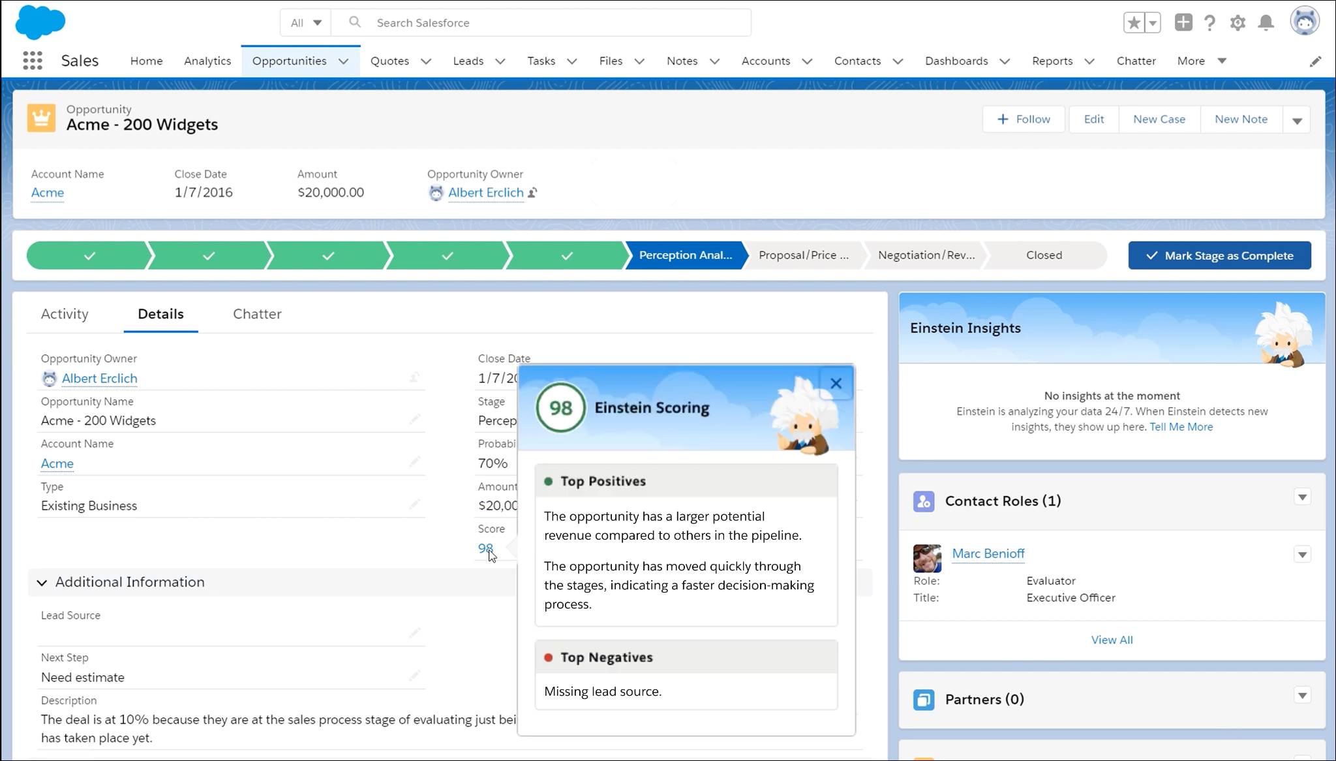
Task: Click the Search Salesforce input field
Action: (541, 23)
